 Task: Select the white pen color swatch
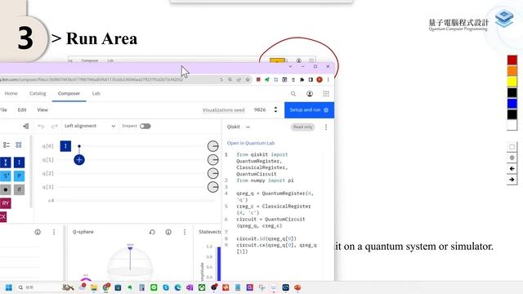click(512, 125)
